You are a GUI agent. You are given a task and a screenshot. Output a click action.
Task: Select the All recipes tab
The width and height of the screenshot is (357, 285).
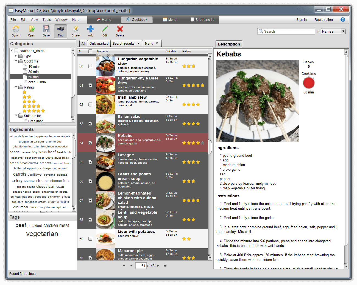[83, 43]
